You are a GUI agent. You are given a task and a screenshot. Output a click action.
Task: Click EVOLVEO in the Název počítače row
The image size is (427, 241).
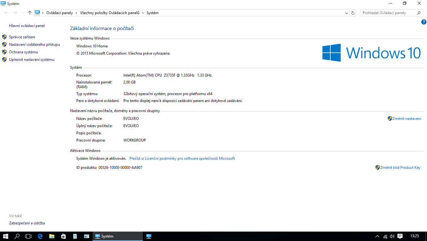pyautogui.click(x=131, y=119)
